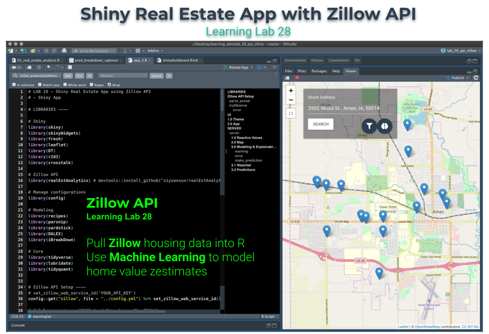The width and height of the screenshot is (489, 334).
Task: Open the code tools wand dropdown arrow
Action: tap(62, 68)
